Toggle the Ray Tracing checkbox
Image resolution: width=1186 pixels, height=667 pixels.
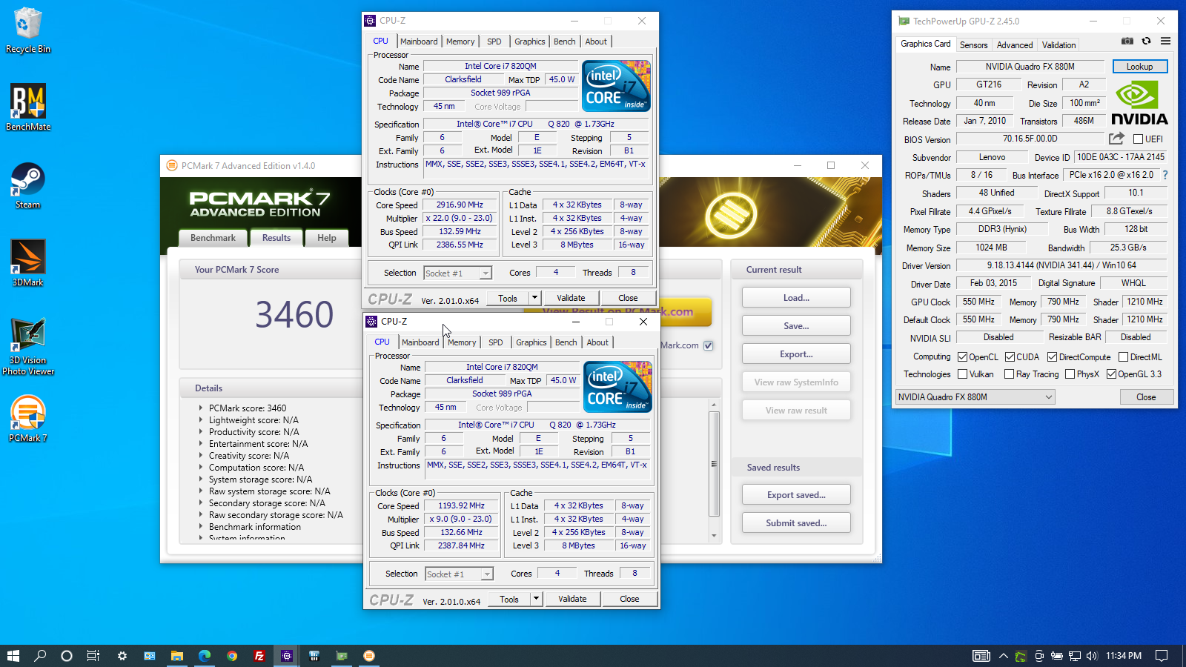(1009, 374)
